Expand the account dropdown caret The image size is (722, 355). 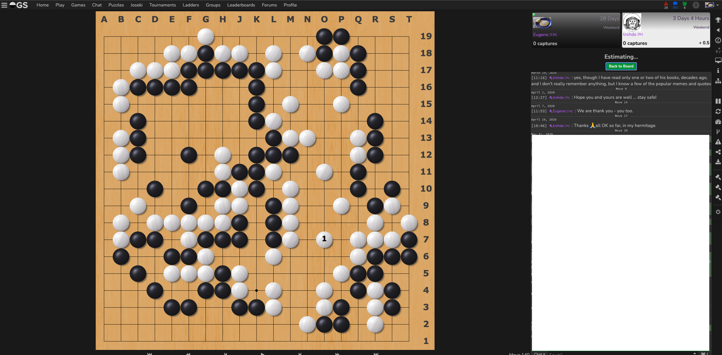point(717,5)
